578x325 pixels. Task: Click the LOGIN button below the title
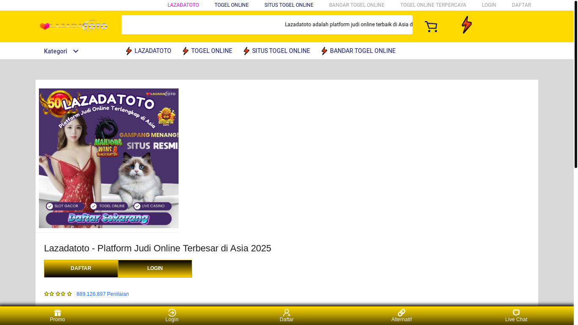point(155,269)
